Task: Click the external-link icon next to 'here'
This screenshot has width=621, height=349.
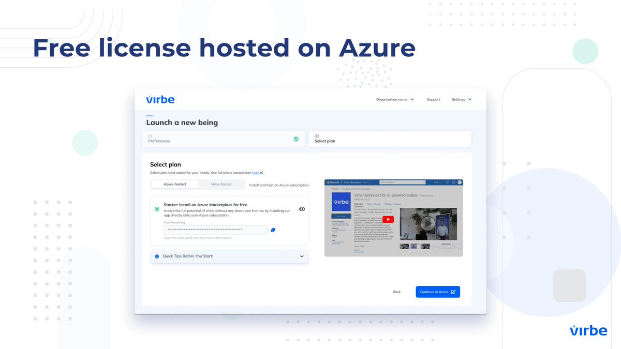Action: (x=262, y=173)
